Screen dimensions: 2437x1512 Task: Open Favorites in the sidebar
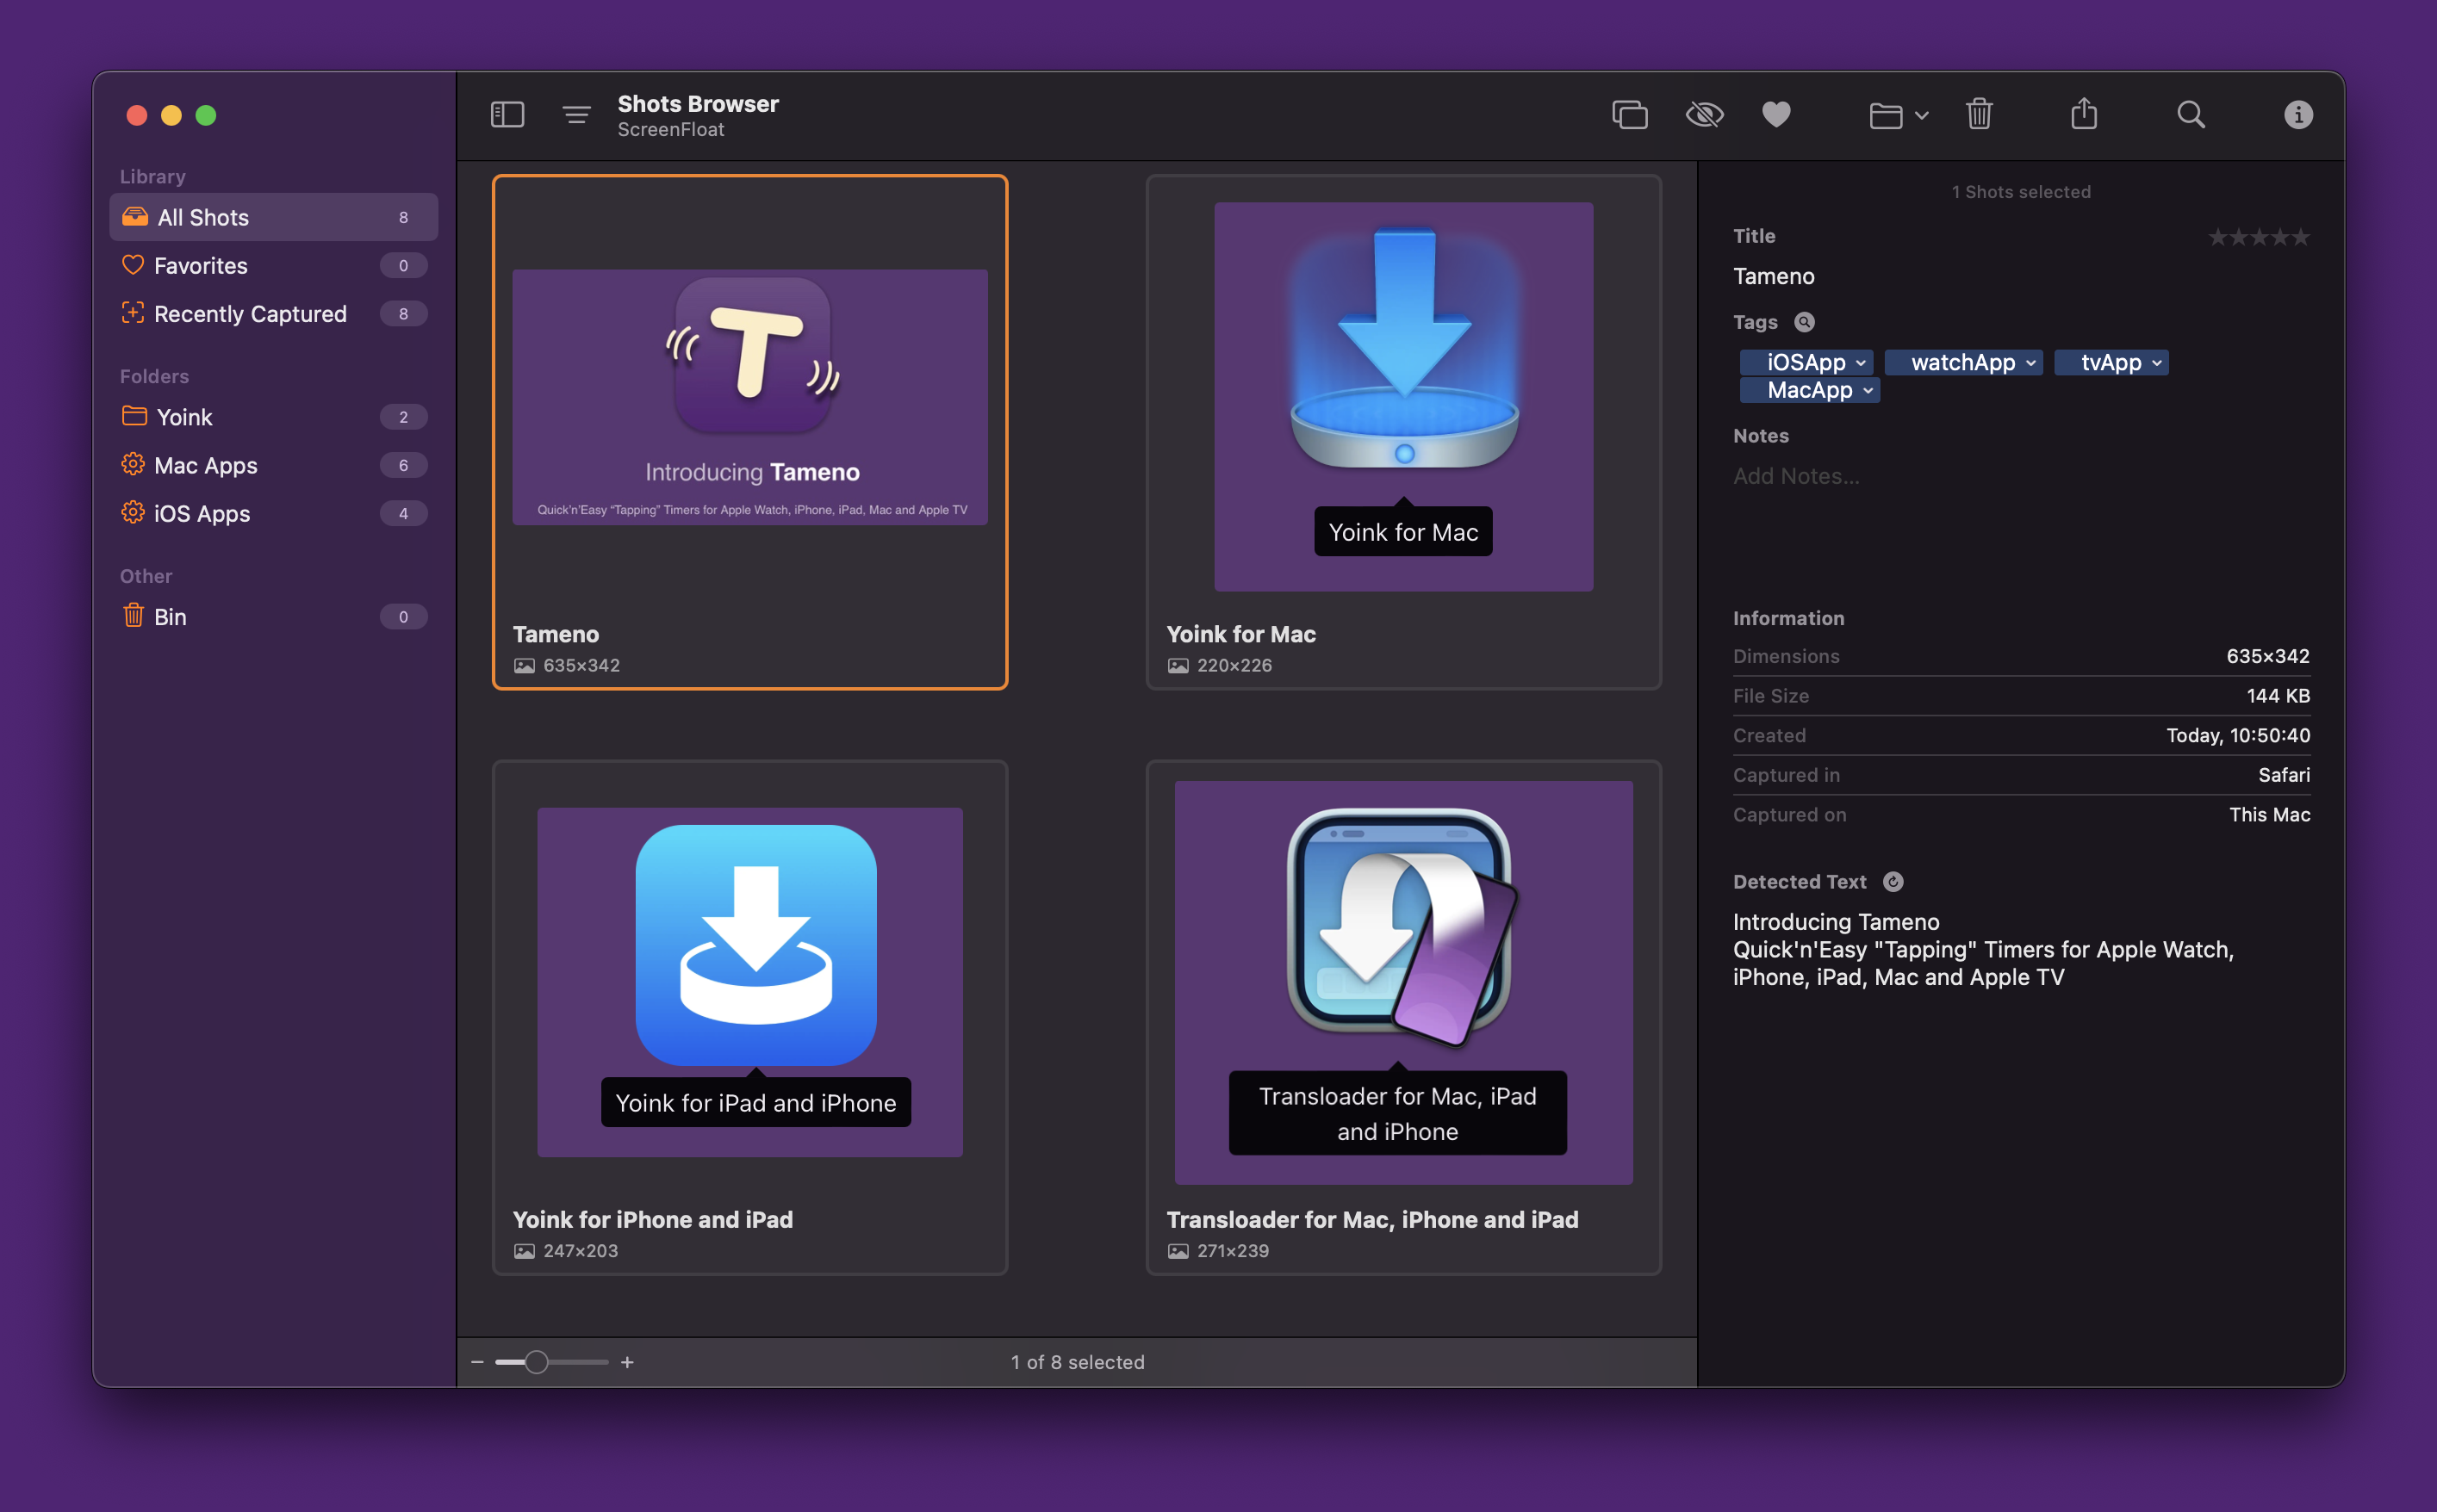click(x=273, y=265)
